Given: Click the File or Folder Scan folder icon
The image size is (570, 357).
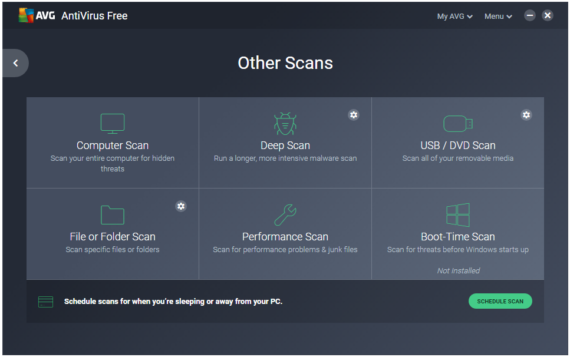Looking at the screenshot, I should (113, 214).
